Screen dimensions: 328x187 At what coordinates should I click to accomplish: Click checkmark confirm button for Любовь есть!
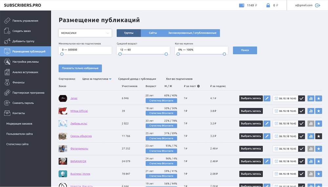click(301, 123)
